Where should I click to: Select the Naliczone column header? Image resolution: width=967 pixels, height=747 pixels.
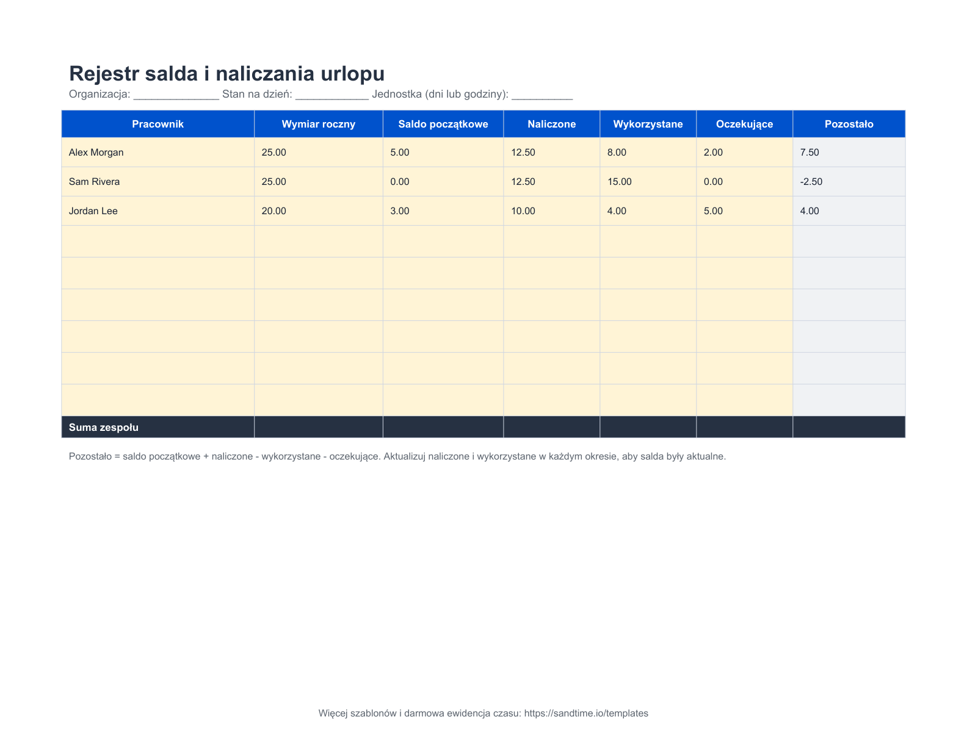(552, 124)
